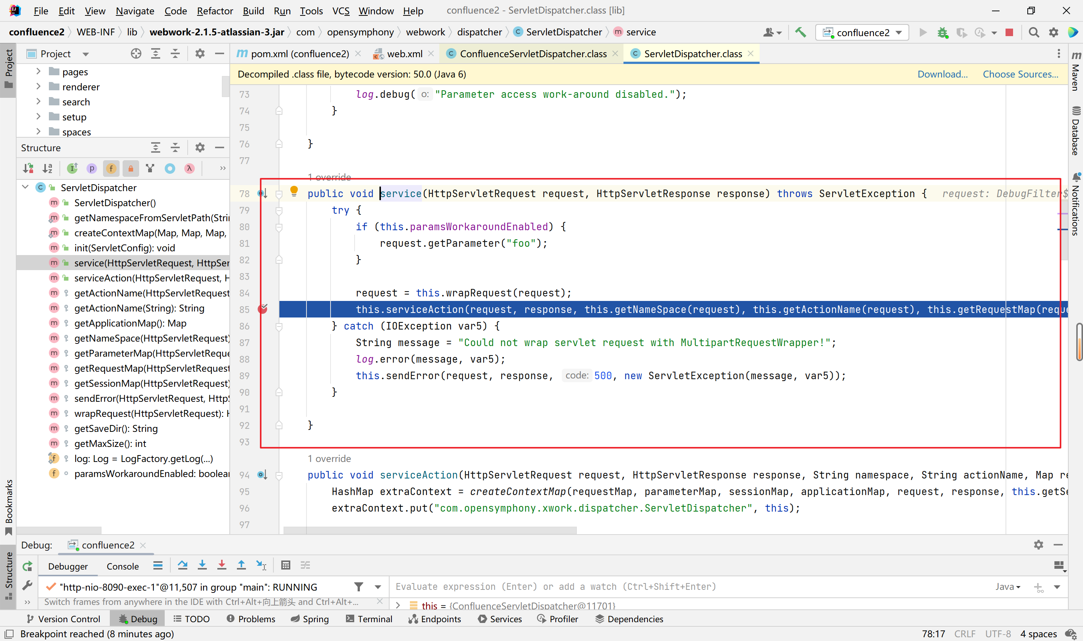Switch to pom.xml (confluence2) tab
Image resolution: width=1083 pixels, height=641 pixels.
point(299,53)
